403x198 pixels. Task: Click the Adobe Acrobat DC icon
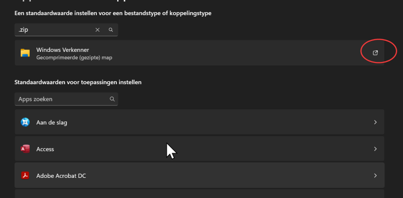[25, 176]
